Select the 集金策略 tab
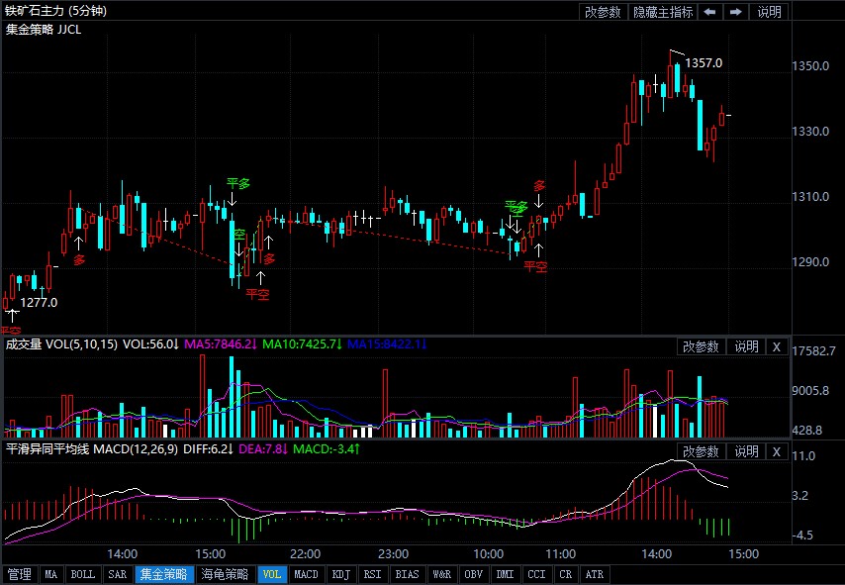The image size is (845, 585). click(x=163, y=574)
